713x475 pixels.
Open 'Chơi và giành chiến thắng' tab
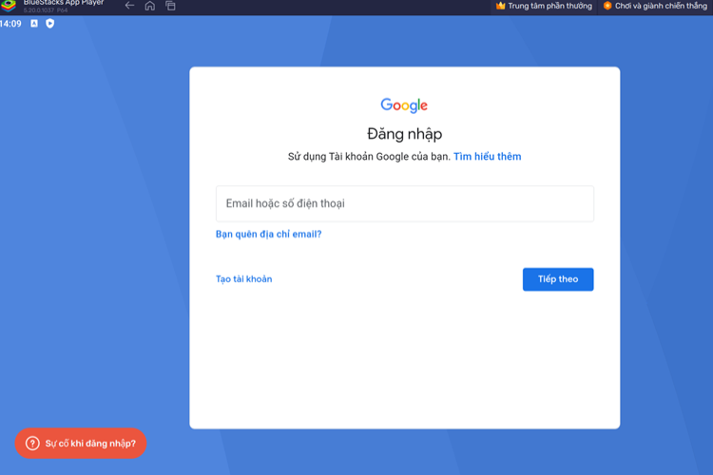(x=655, y=7)
